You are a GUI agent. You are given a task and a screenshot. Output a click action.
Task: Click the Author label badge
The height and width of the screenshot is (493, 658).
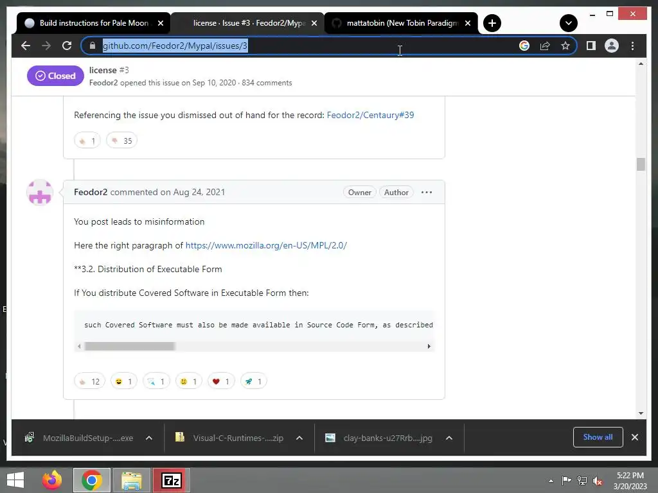(x=396, y=193)
